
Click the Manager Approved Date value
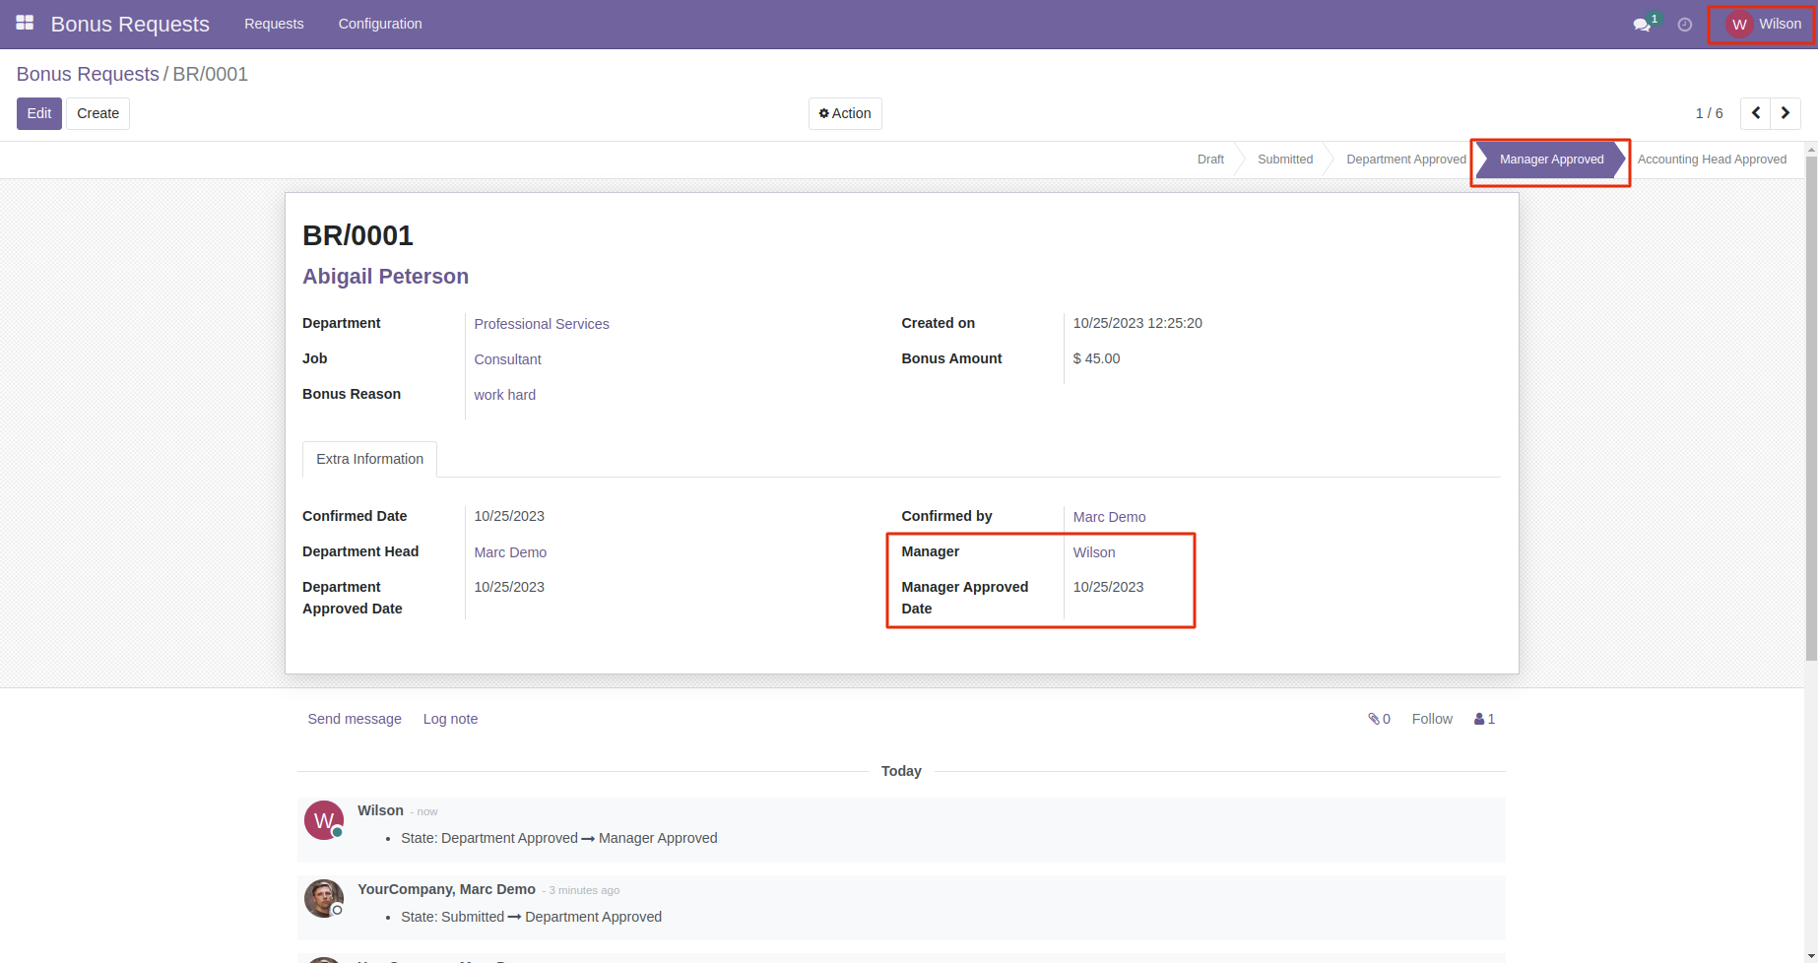tap(1108, 587)
